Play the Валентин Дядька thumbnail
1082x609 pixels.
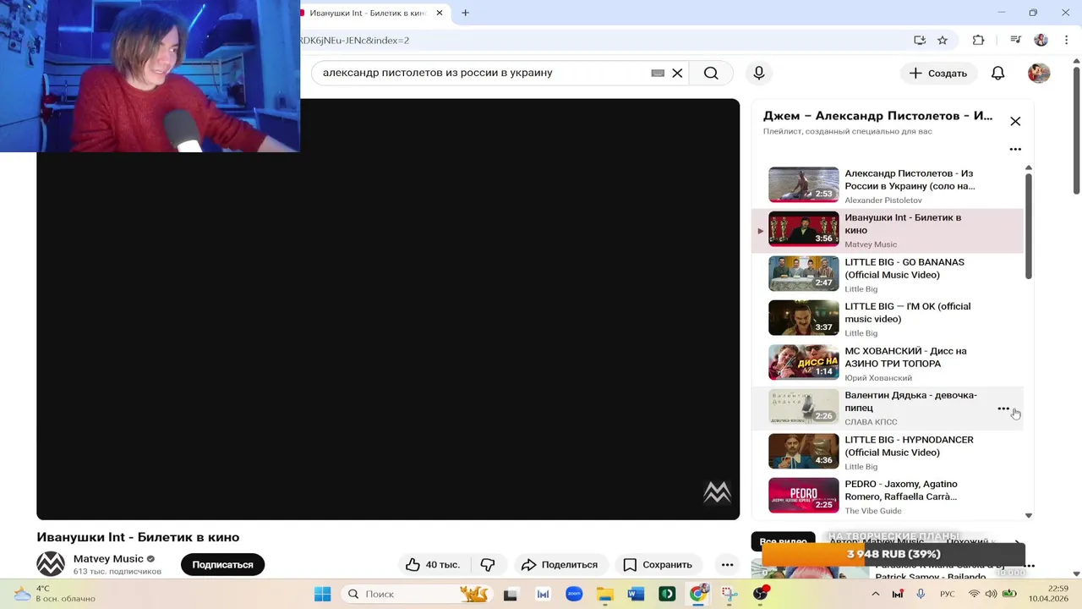803,407
